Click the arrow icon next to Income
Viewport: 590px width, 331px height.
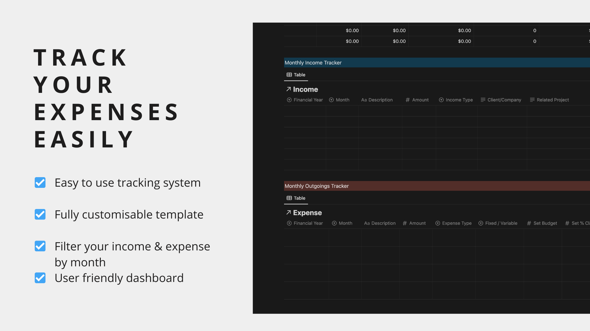tap(288, 89)
